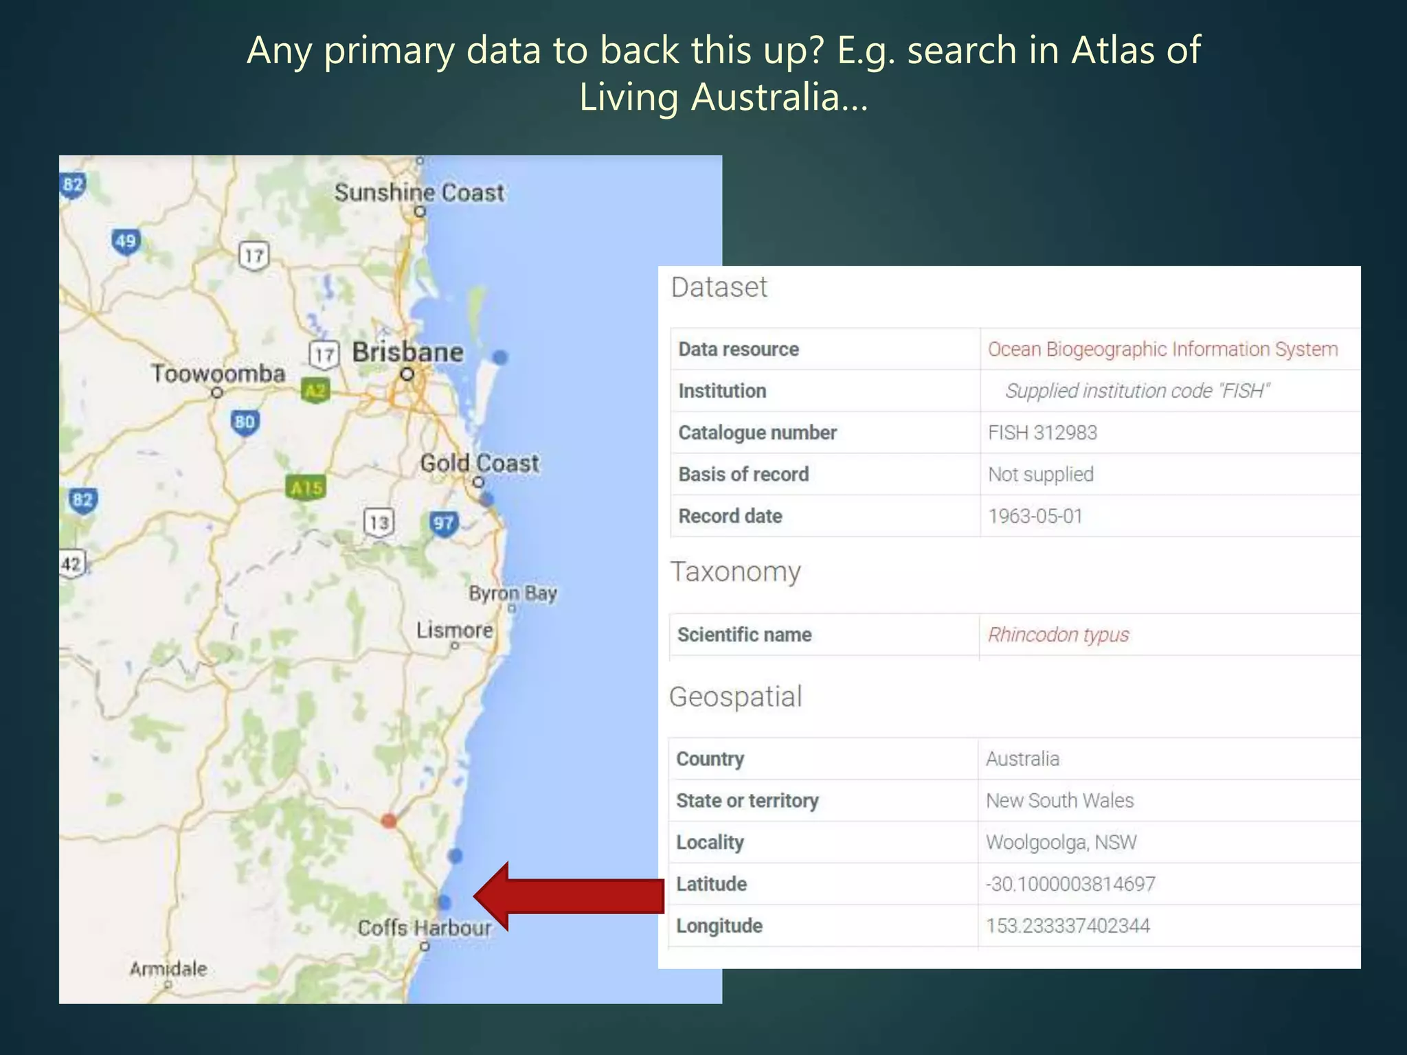Click the Data resource row label

click(x=739, y=350)
